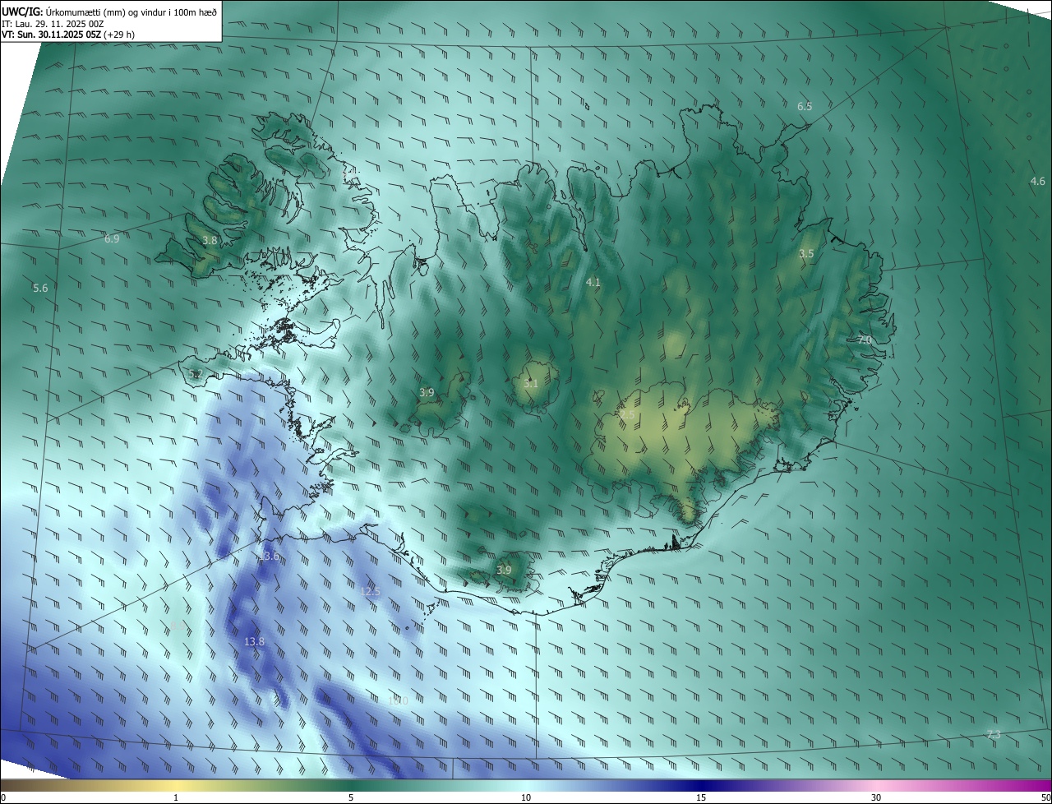Image resolution: width=1052 pixels, height=804 pixels.
Task: Click the 7.3 value label on the map
Action: [x=994, y=735]
